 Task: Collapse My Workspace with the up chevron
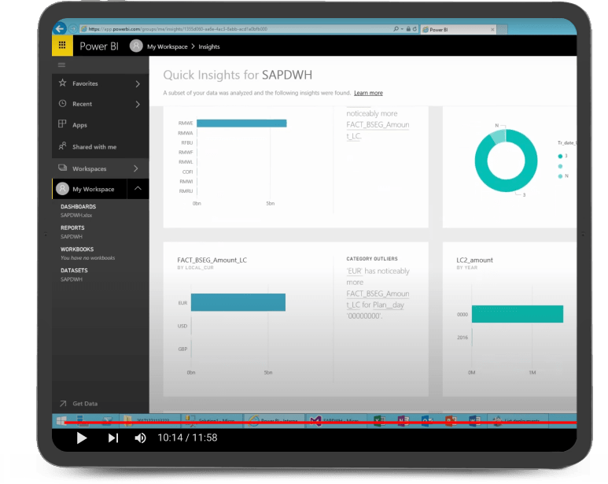pos(138,188)
